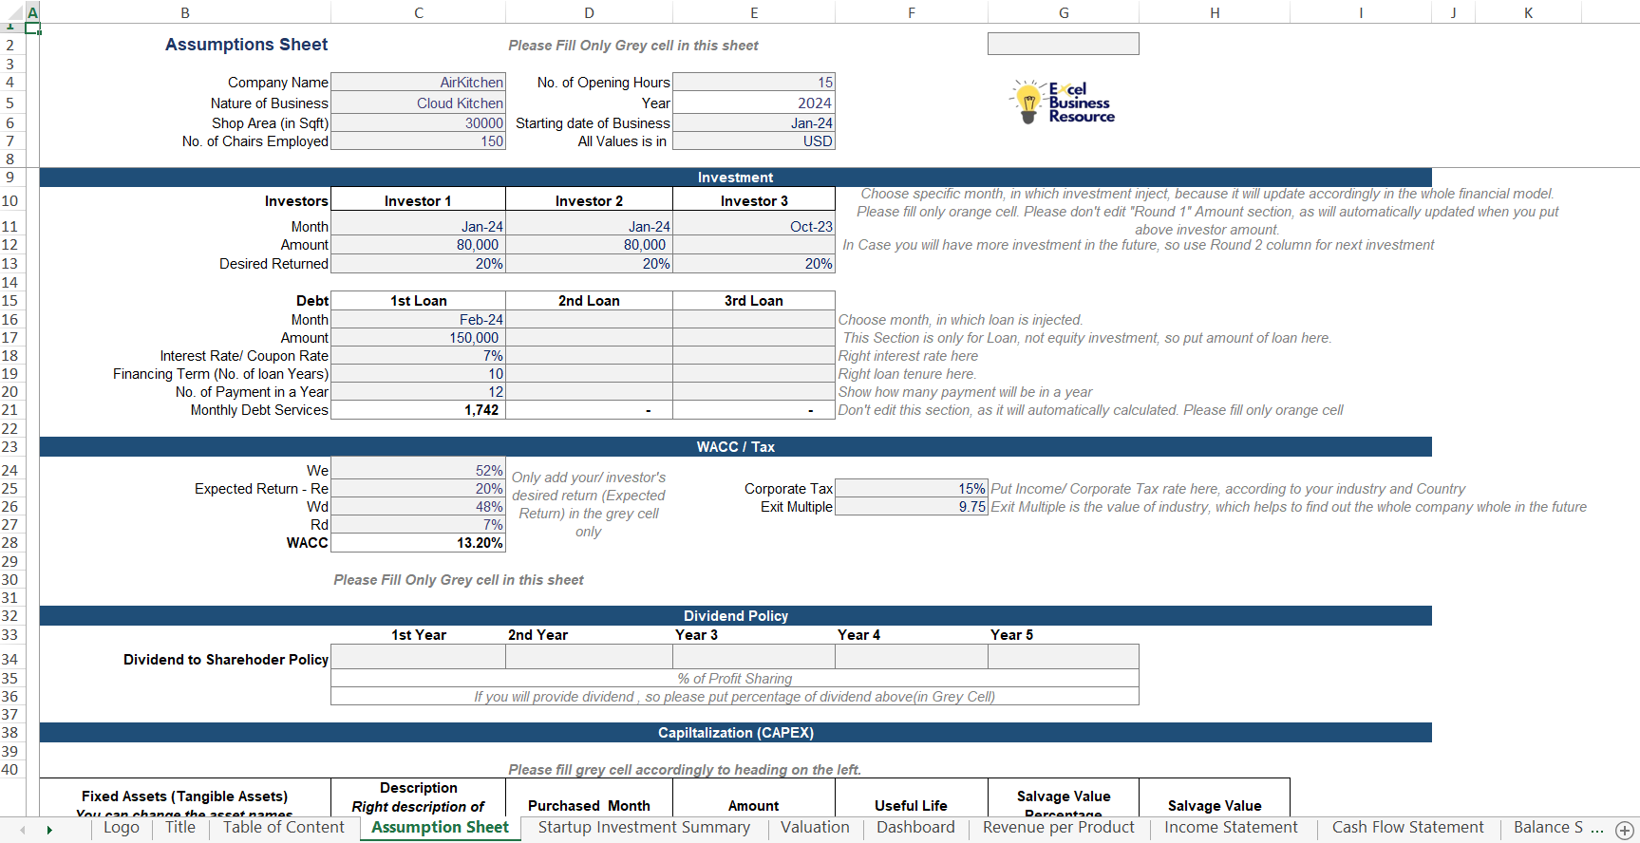Click Starting date of Business cell Jan-24
Viewport: 1640px width, 843px height.
754,123
